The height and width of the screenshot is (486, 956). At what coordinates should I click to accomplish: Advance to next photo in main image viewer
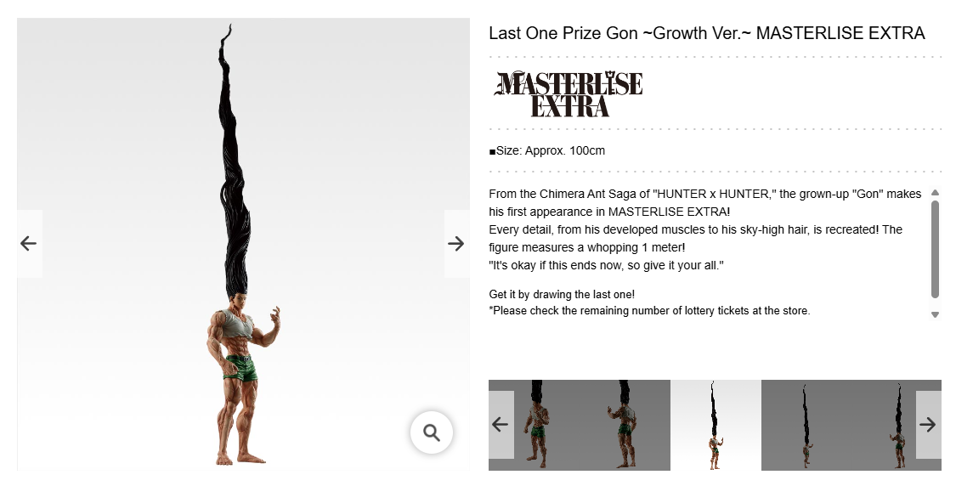456,244
